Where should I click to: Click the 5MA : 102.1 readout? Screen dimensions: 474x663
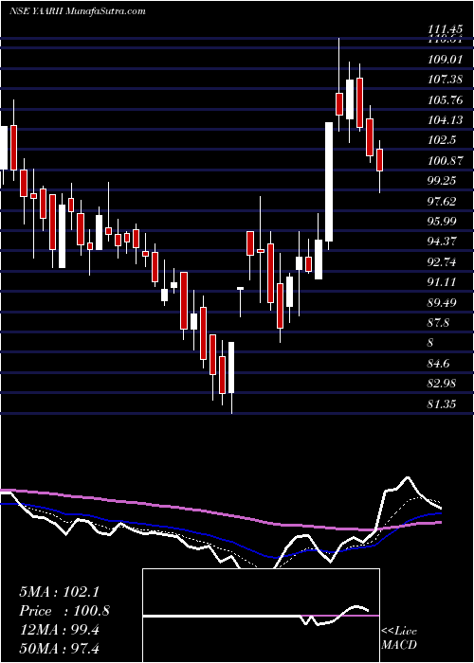tap(59, 592)
